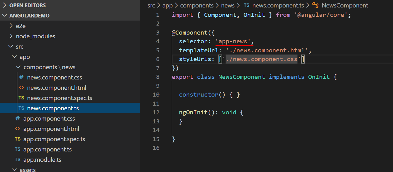The height and width of the screenshot is (172, 393).
Task: Open app.component.css file
Action: (49, 118)
